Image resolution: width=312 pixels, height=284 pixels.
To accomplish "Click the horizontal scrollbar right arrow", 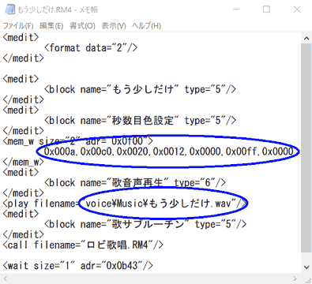I will coord(295,278).
